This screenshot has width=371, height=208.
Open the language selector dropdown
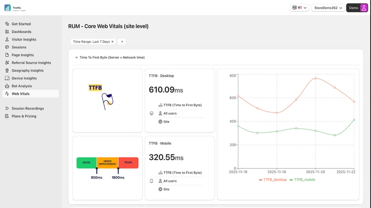[x=300, y=8]
